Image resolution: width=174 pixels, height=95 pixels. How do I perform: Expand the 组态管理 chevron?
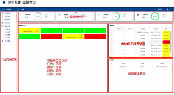pos(14,16)
